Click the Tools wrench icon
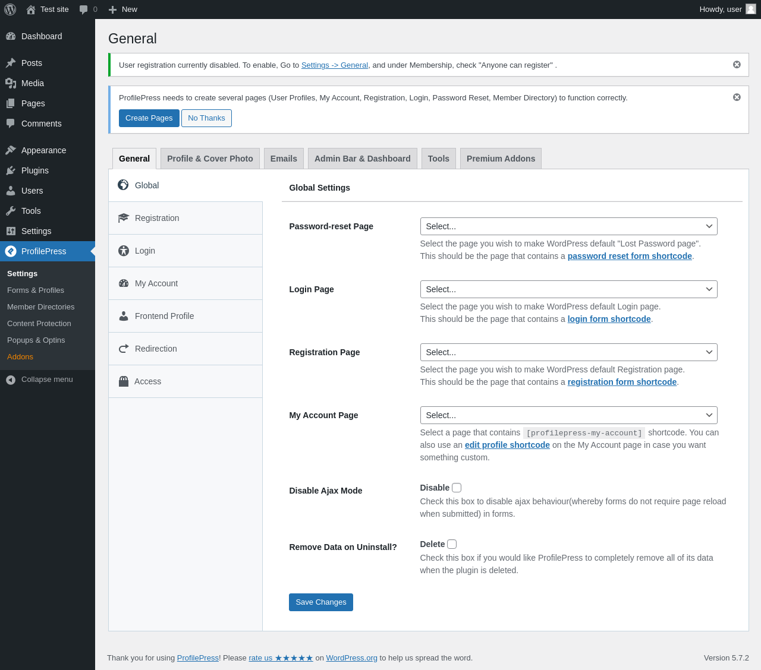The height and width of the screenshot is (670, 761). (11, 211)
